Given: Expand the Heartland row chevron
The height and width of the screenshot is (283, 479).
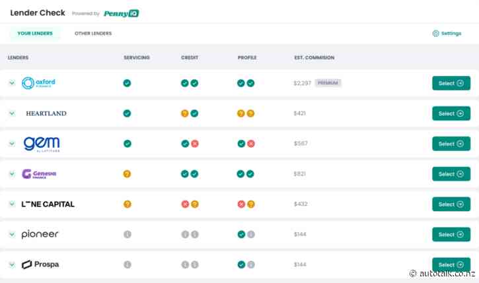Looking at the screenshot, I should tap(12, 113).
